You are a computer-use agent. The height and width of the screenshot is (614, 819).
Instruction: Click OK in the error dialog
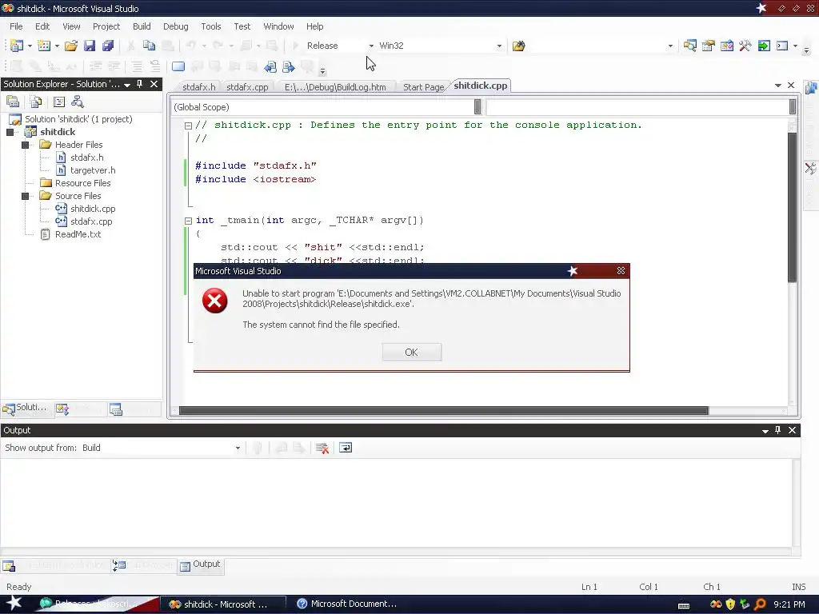pyautogui.click(x=412, y=352)
